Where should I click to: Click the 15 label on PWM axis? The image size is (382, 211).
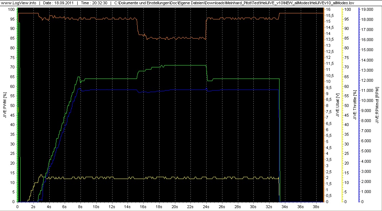click(x=13, y=173)
